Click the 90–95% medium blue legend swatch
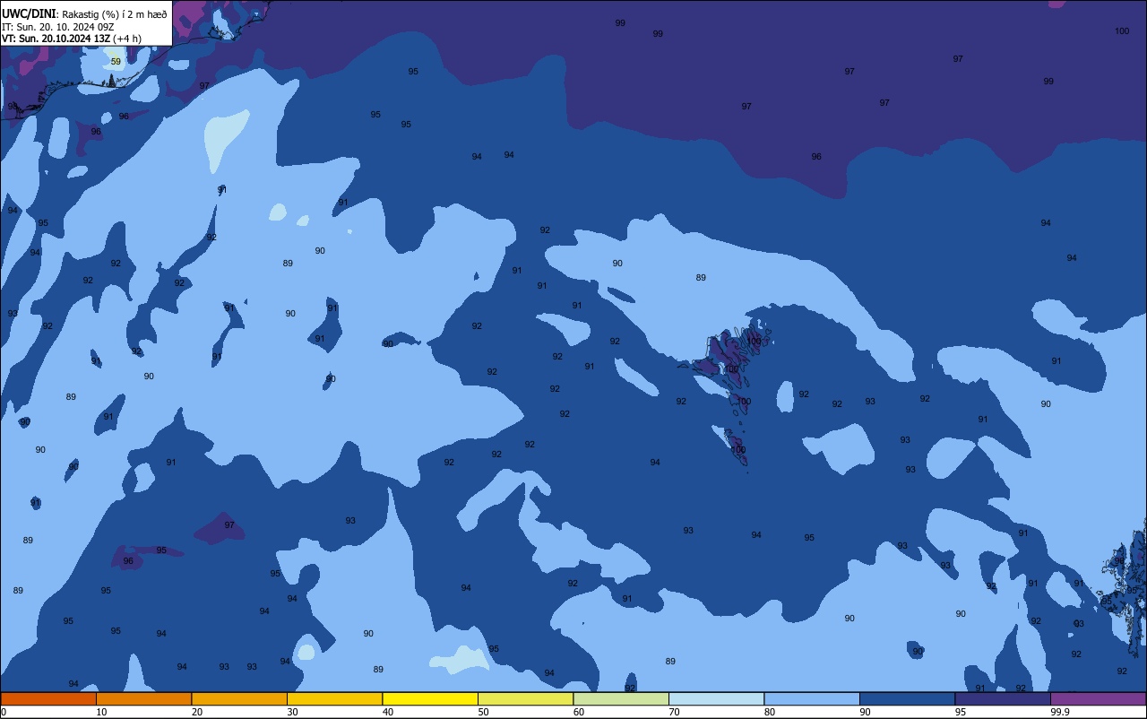Screen dimensions: 1147x719 907,698
